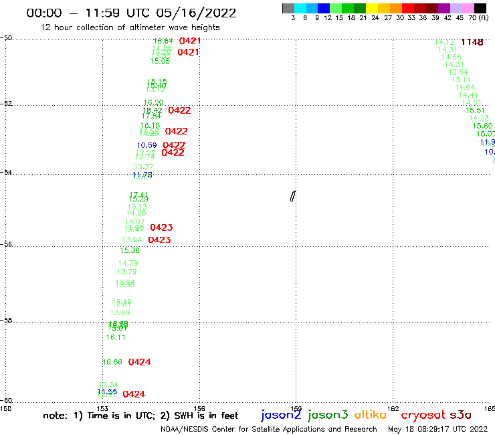
Task: Click the wave height value 14.66
Action: [452, 57]
